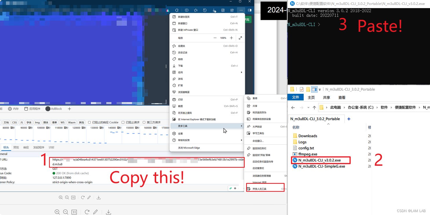Expand the 更多工具 submenu
Viewport: 430px width, 215px height.
pos(207,126)
